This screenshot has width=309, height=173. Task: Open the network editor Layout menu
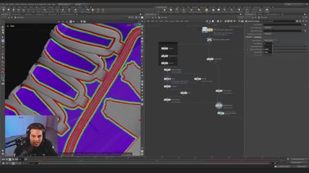click(x=172, y=21)
